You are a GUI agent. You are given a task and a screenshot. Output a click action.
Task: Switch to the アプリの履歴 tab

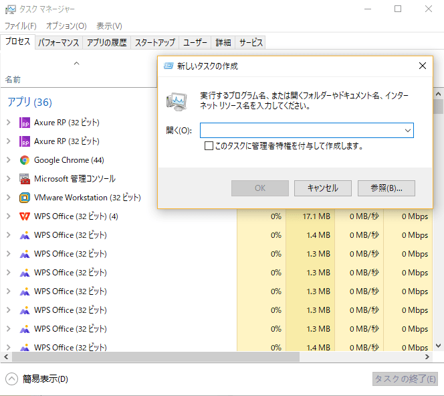click(107, 43)
